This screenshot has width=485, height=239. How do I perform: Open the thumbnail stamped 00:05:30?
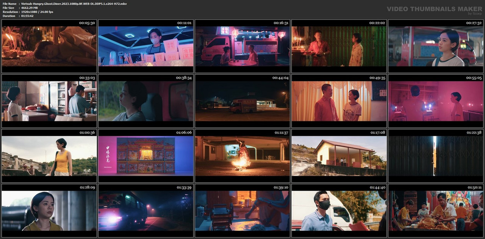pos(49,46)
